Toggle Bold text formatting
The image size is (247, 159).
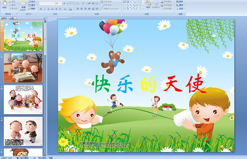(41, 9)
